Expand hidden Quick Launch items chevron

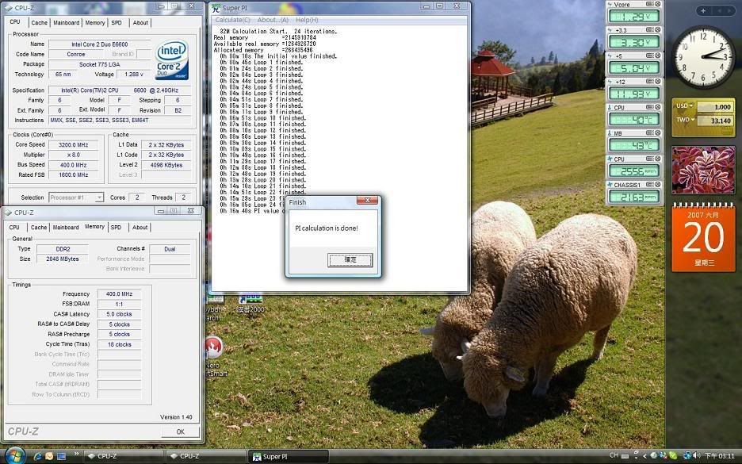coord(75,456)
